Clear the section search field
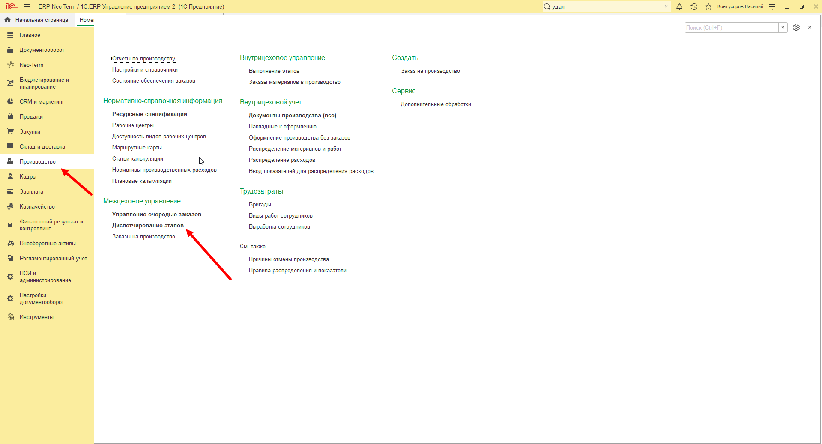The height and width of the screenshot is (444, 822). pyautogui.click(x=783, y=27)
